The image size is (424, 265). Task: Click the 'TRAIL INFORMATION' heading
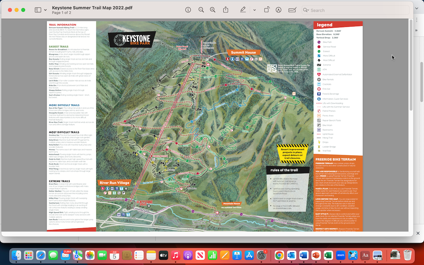point(62,25)
